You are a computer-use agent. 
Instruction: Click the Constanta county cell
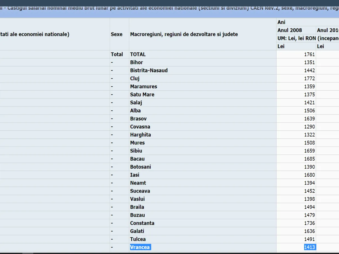[142, 223]
